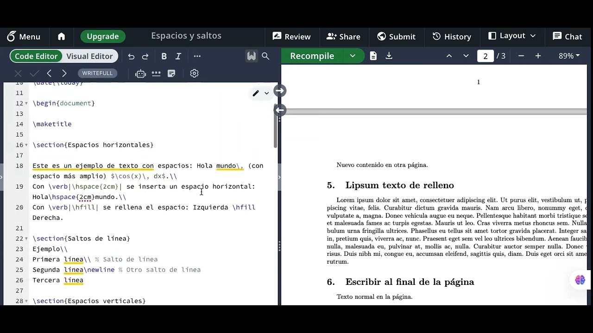Open the Overleaf Menu
The height and width of the screenshot is (333, 593).
pyautogui.click(x=24, y=37)
